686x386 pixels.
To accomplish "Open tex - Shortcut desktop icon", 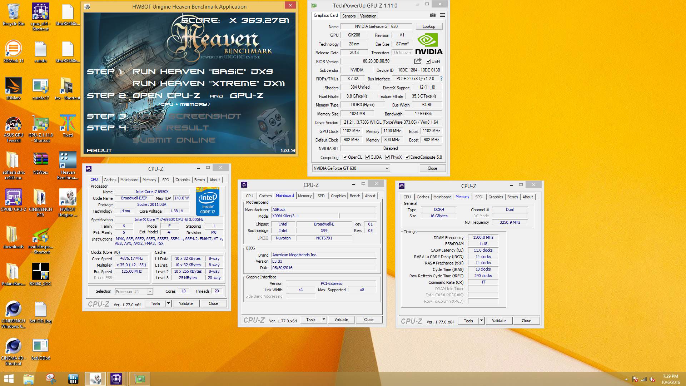I will coord(68,88).
